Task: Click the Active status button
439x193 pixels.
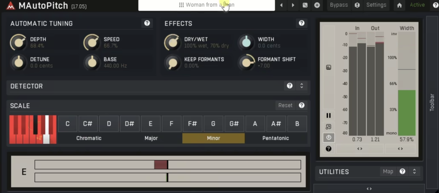Action: point(417,5)
